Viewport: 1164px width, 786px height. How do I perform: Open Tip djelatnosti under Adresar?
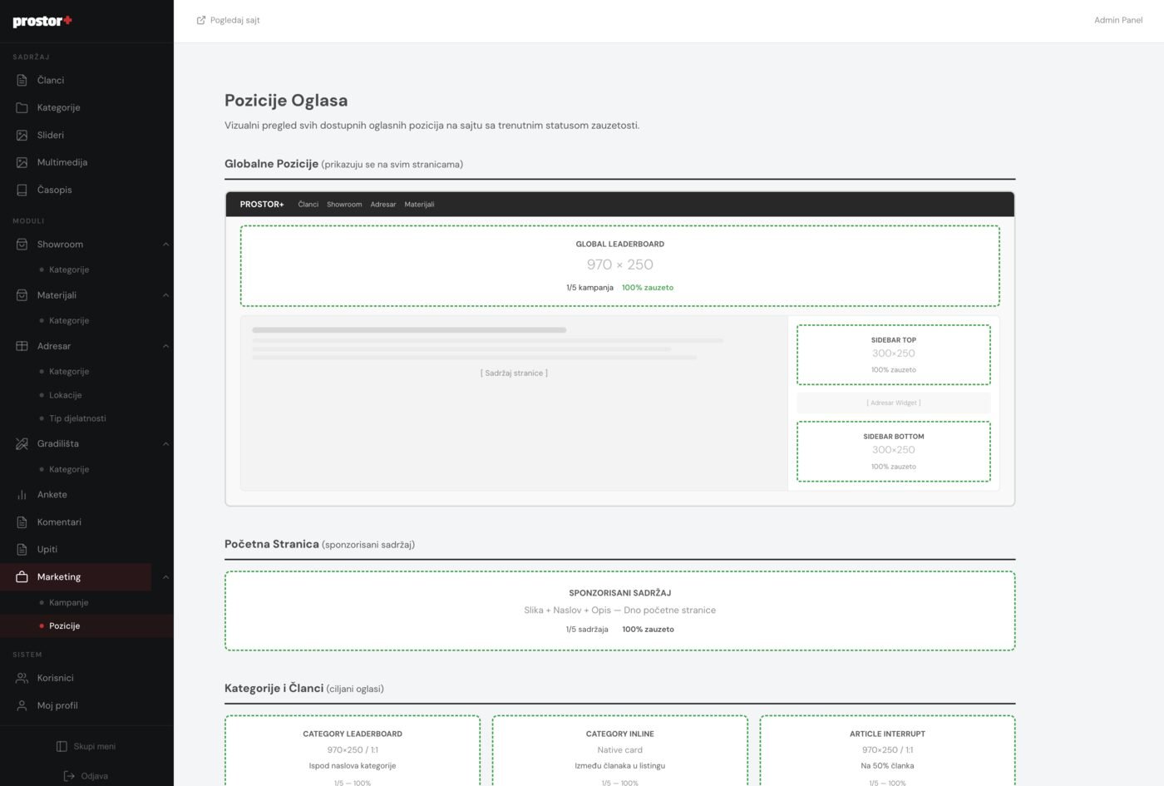coord(77,418)
